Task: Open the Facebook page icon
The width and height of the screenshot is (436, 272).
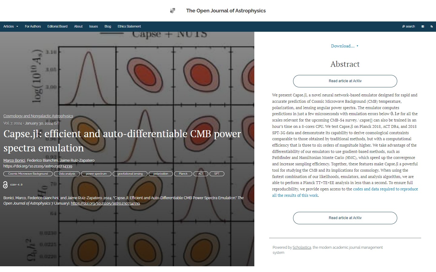Action: [x=423, y=27]
